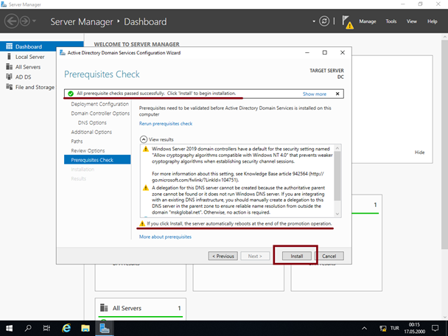
Task: Click the Local Server icon
Action: point(9,56)
